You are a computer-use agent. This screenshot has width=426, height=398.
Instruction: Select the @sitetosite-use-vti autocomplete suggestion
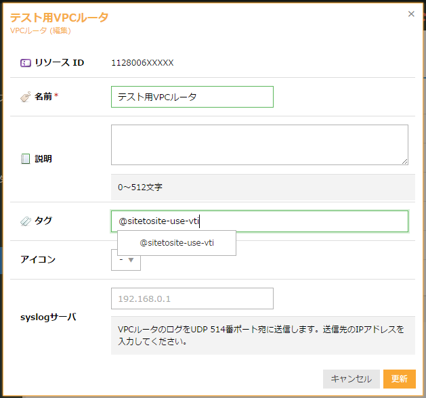click(177, 242)
